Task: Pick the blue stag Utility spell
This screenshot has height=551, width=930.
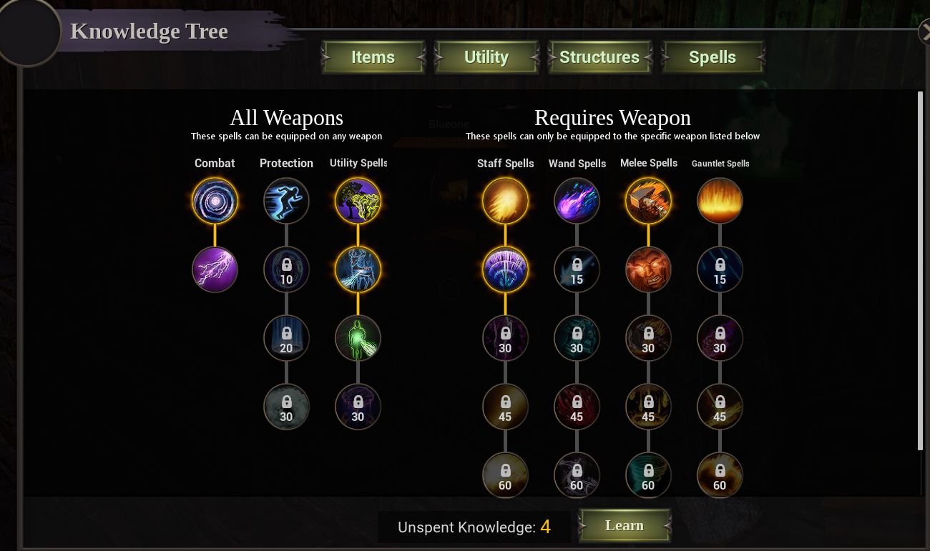Action: tap(358, 269)
